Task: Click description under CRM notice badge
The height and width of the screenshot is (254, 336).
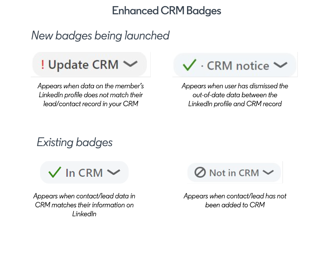Action: 235,95
